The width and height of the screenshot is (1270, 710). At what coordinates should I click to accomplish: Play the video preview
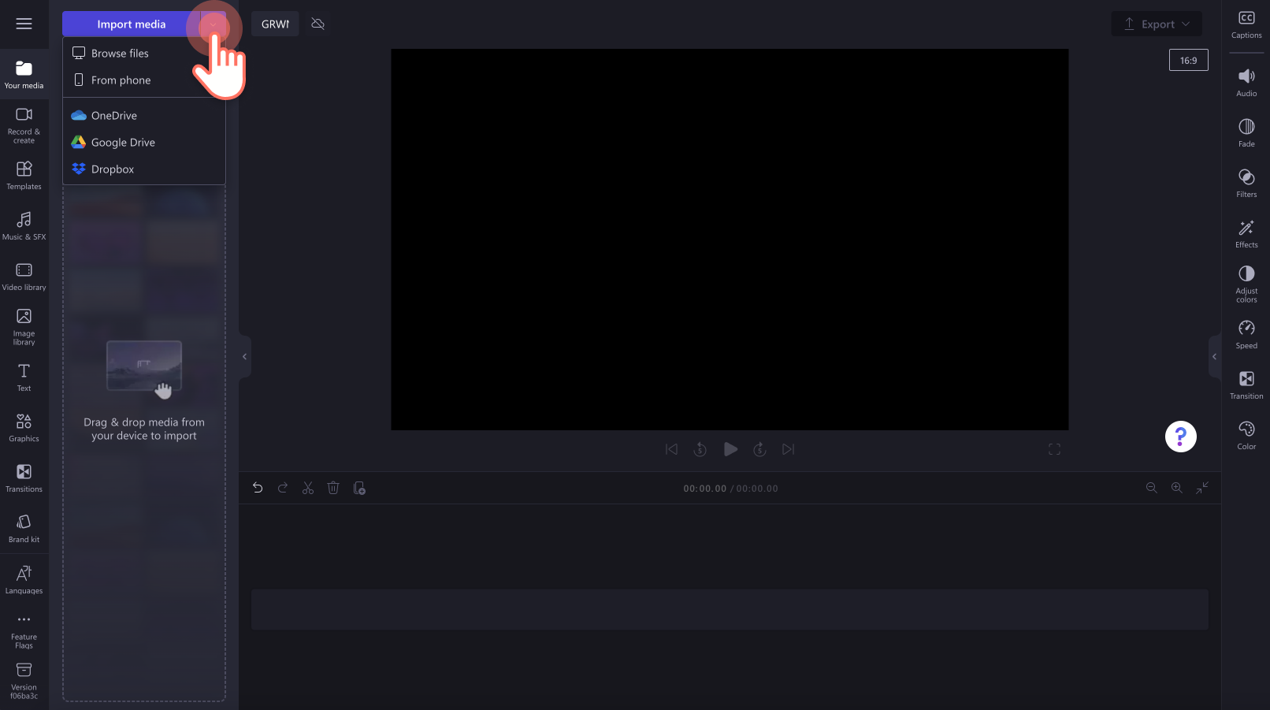click(730, 449)
